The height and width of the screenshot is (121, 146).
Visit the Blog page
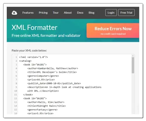tap(91, 13)
